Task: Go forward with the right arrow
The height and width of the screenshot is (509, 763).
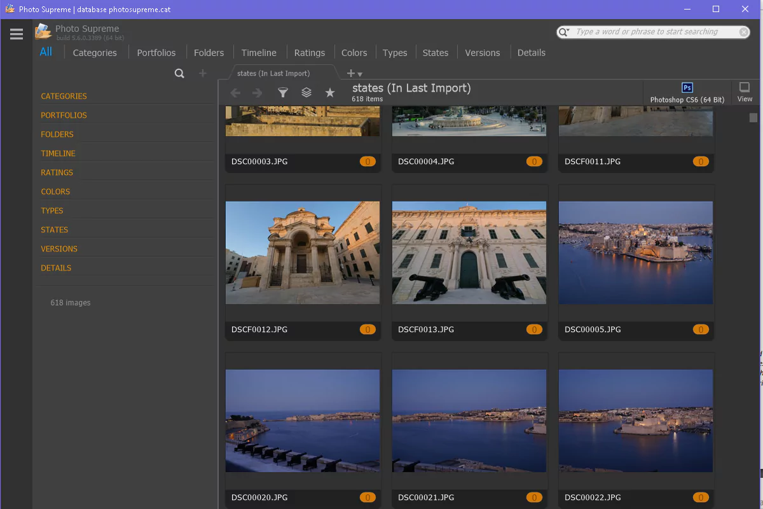Action: click(x=258, y=93)
